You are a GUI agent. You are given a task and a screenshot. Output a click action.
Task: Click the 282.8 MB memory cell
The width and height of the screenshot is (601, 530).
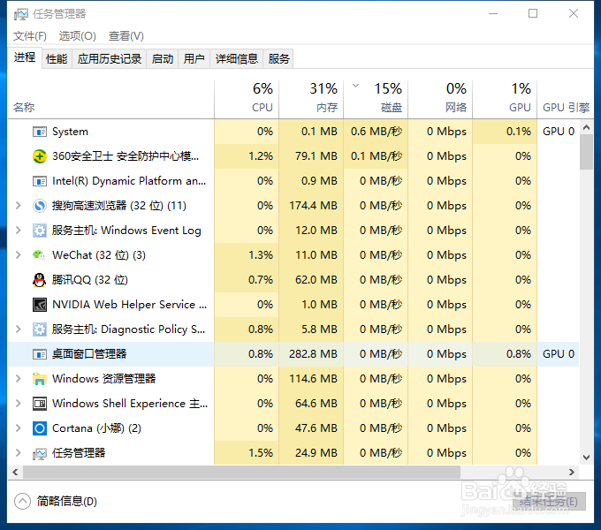click(x=313, y=354)
